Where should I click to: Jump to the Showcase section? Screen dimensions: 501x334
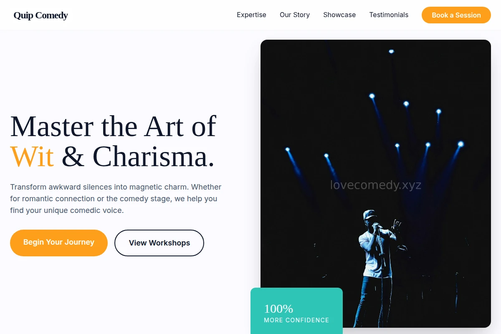tap(339, 15)
